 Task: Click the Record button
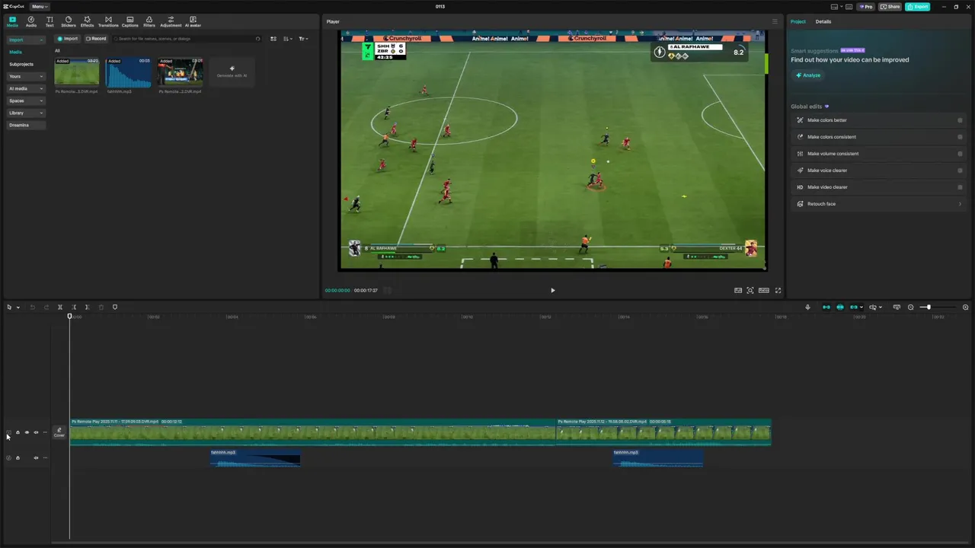point(96,39)
